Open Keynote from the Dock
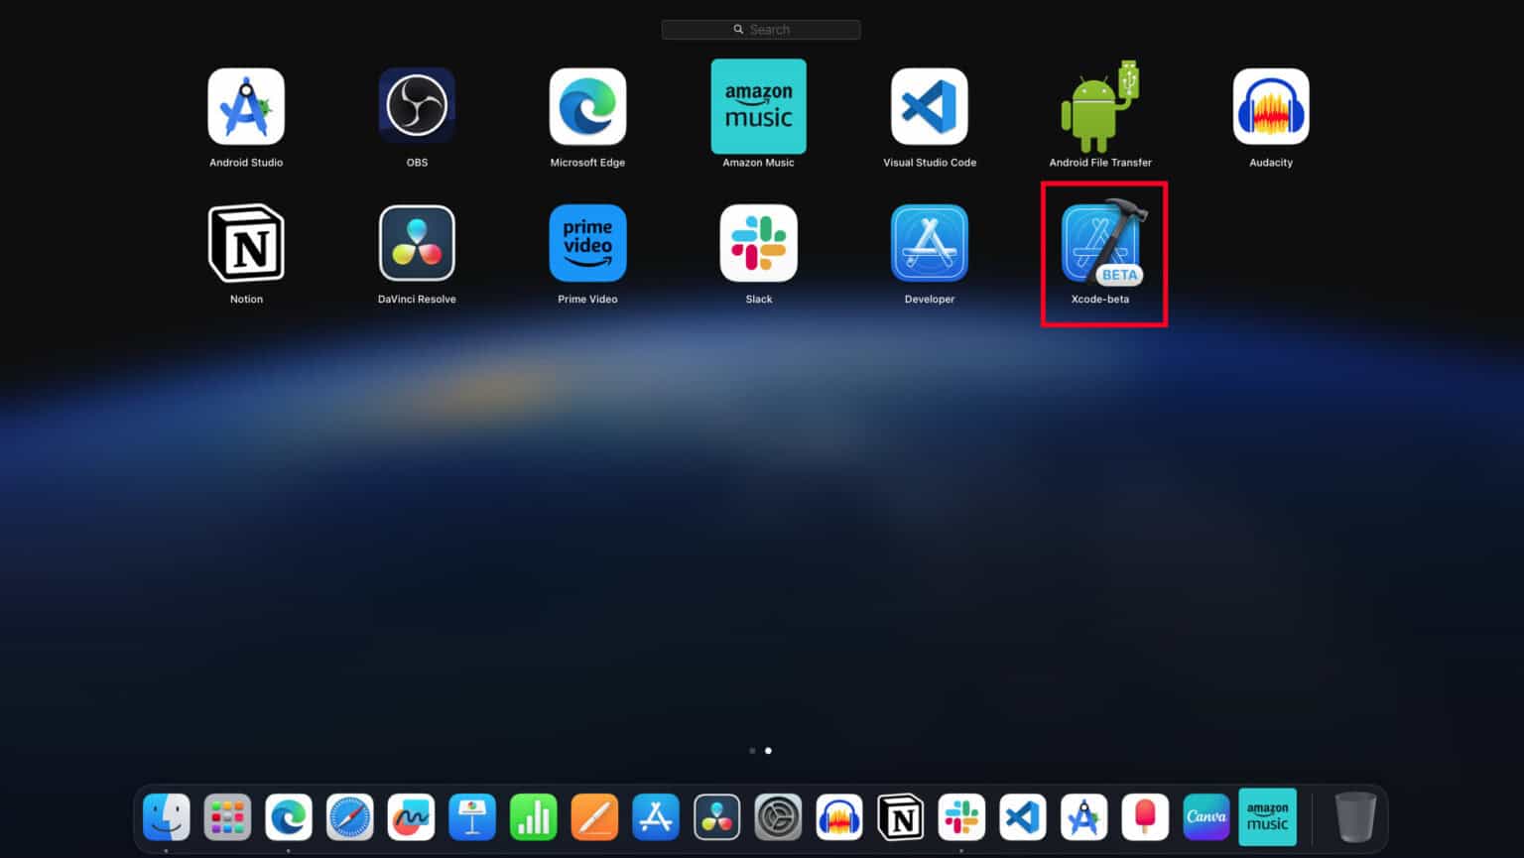This screenshot has width=1524, height=858. (472, 816)
